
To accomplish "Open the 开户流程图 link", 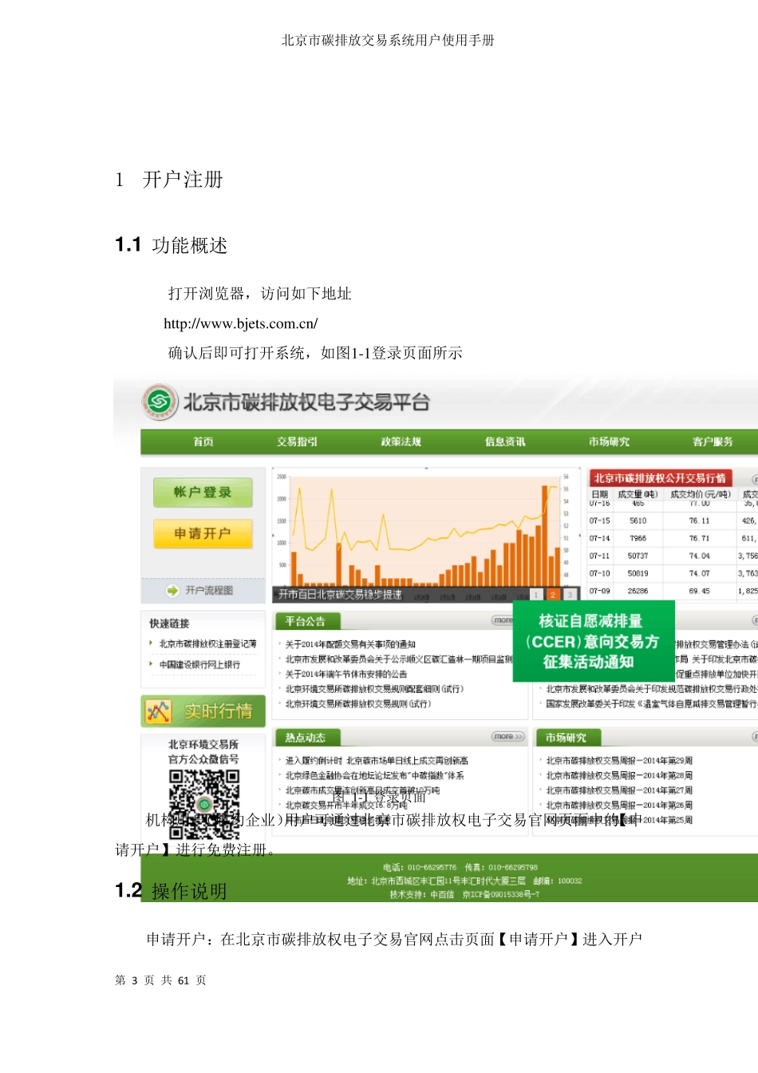I will 209,590.
